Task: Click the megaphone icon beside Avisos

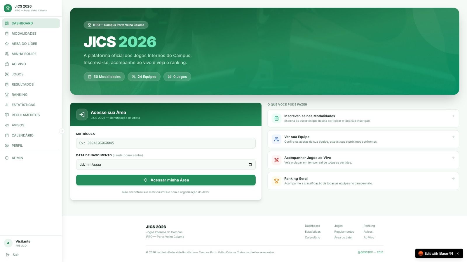Action: coord(7,125)
